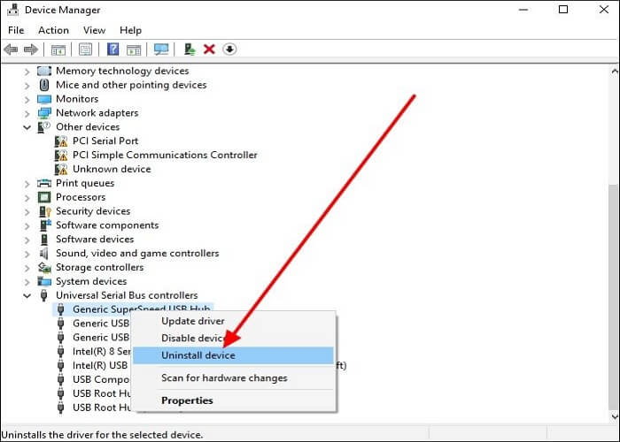620x442 pixels.
Task: Select PCI Simple Communications Controller
Action: pyautogui.click(x=165, y=155)
